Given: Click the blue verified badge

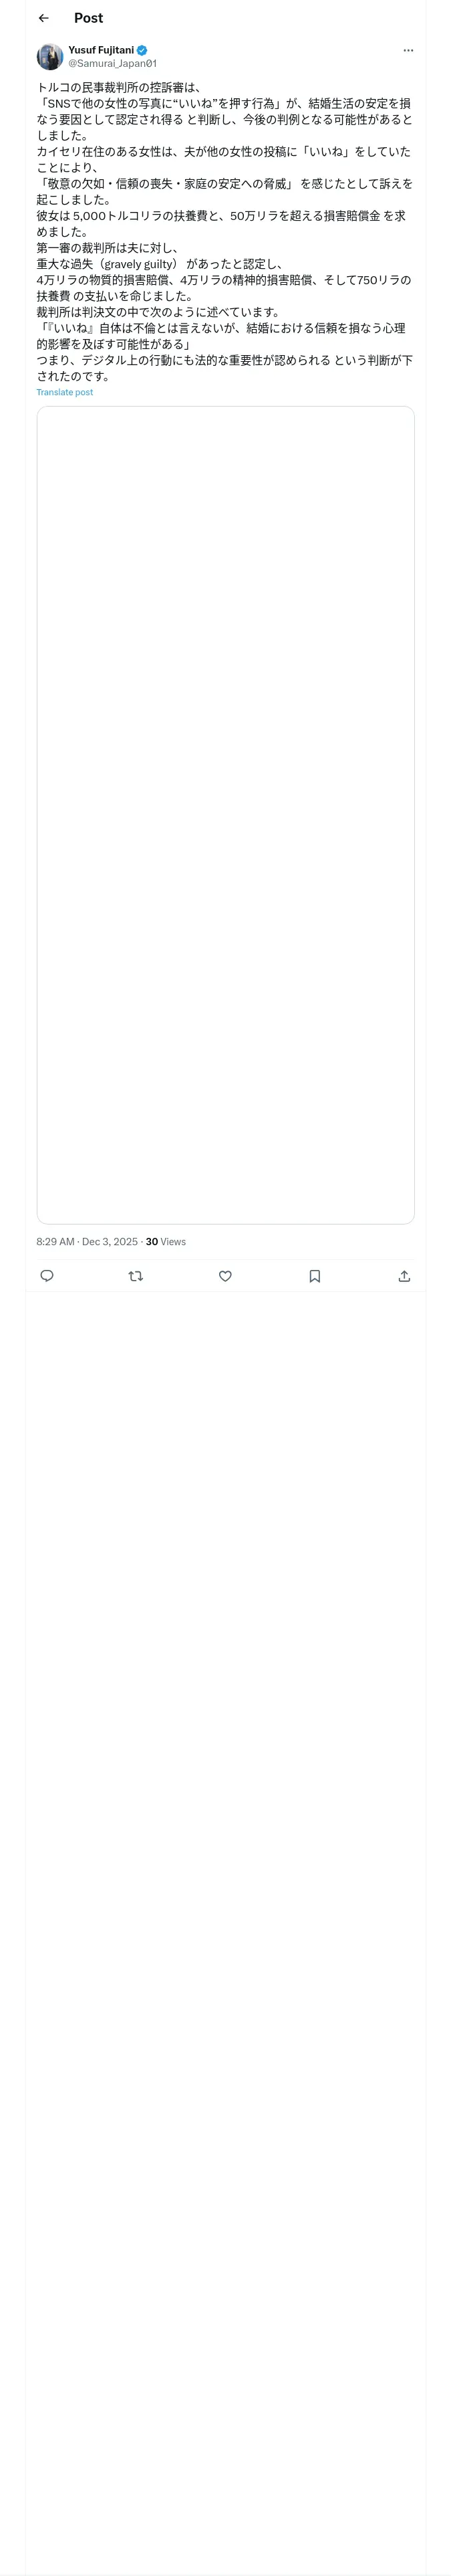Looking at the screenshot, I should [142, 50].
